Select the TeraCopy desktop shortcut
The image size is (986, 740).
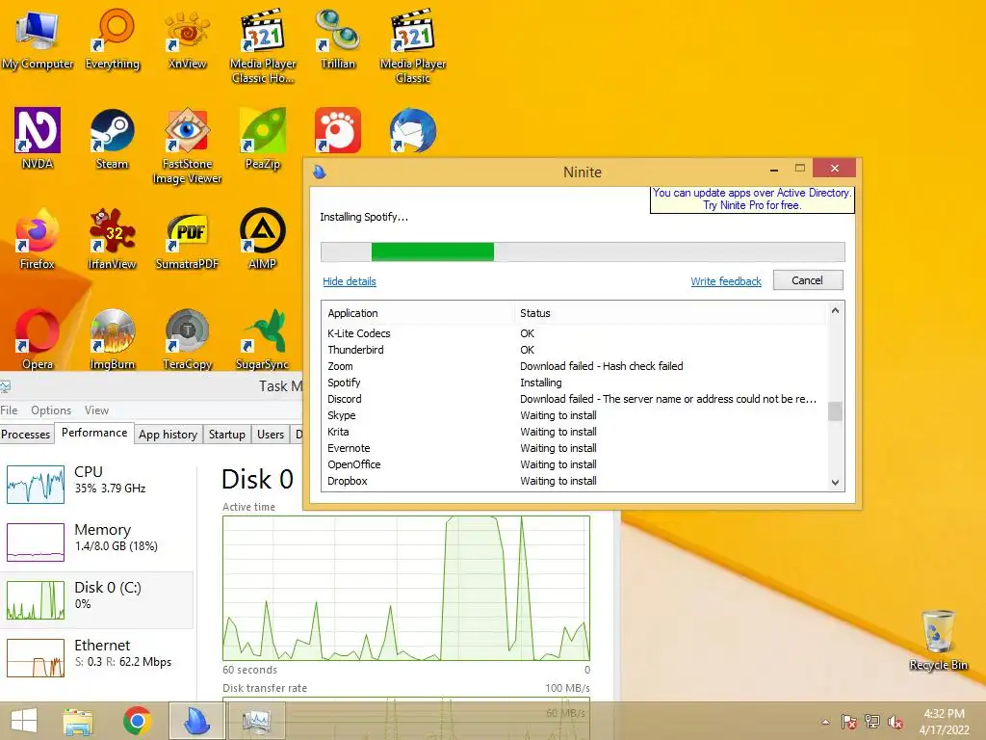tap(187, 339)
